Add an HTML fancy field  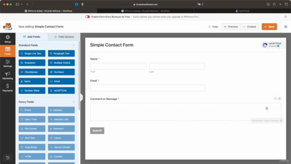[x=32, y=156]
